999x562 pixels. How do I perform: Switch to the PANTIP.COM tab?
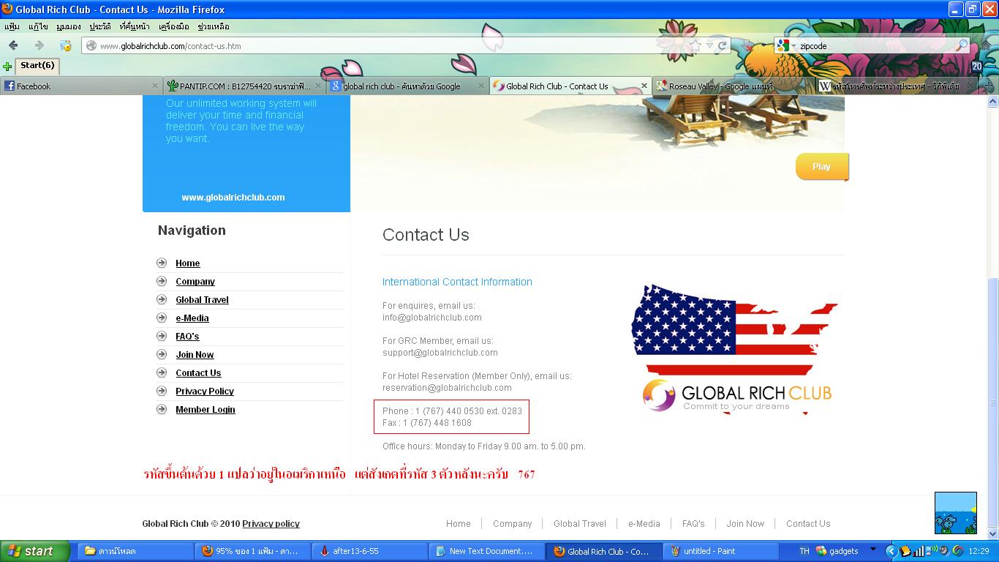245,86
